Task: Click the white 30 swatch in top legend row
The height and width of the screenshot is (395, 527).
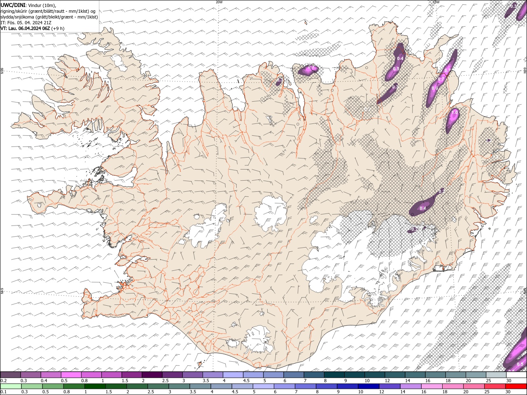Action: tap(516, 375)
